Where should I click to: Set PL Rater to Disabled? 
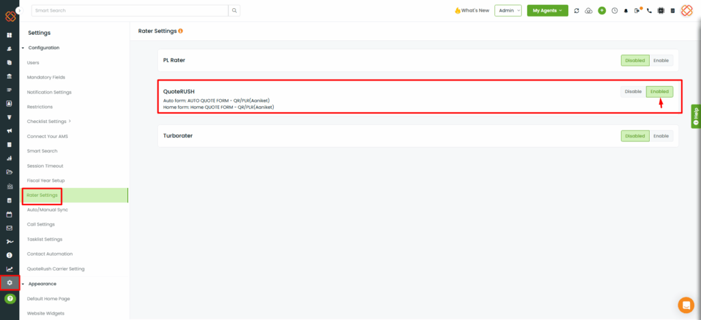point(635,60)
